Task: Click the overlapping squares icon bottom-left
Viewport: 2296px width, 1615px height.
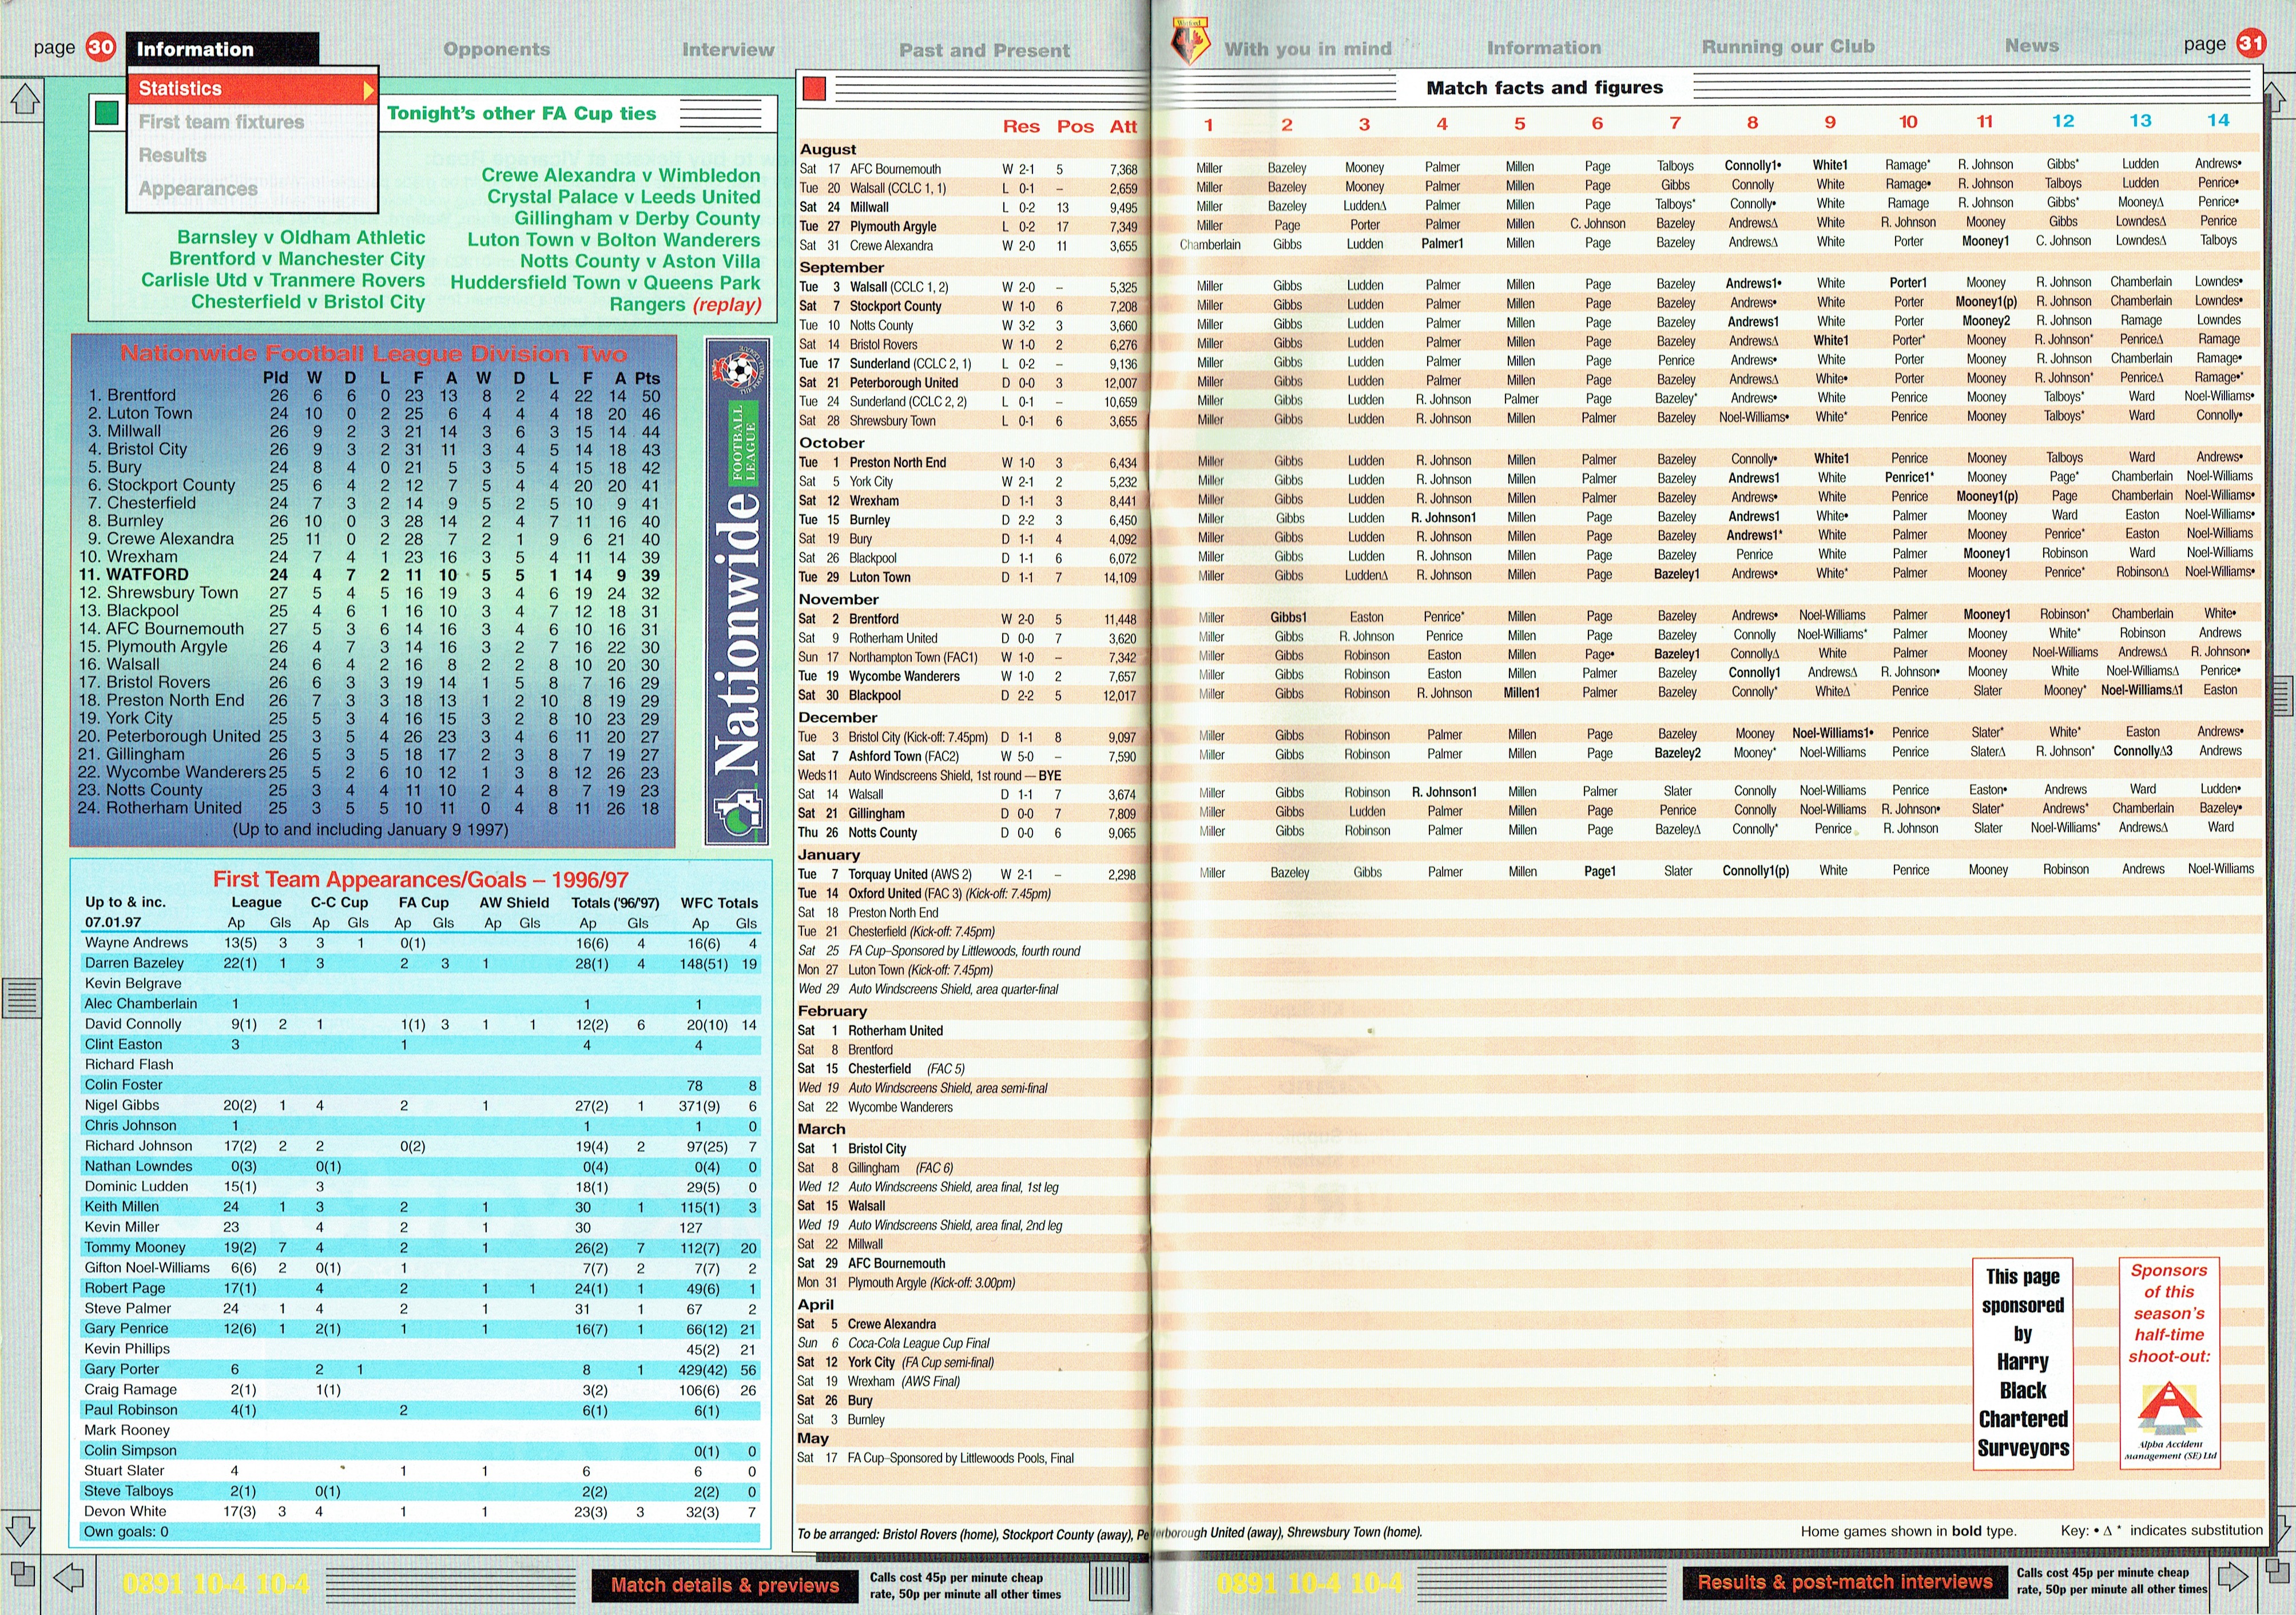Action: click(22, 1573)
